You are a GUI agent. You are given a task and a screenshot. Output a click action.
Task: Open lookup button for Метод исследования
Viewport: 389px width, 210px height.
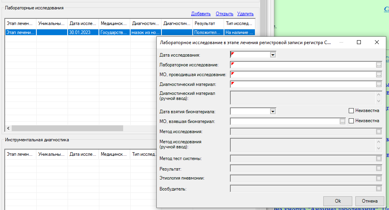pos(378,132)
